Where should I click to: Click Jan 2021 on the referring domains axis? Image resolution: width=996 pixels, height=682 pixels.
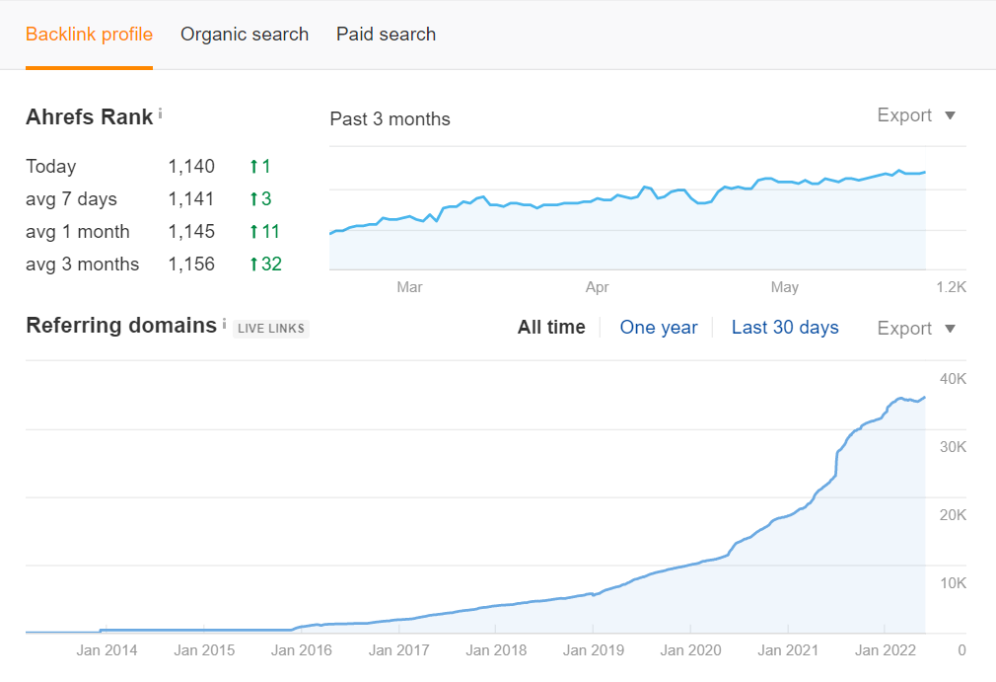click(x=788, y=650)
